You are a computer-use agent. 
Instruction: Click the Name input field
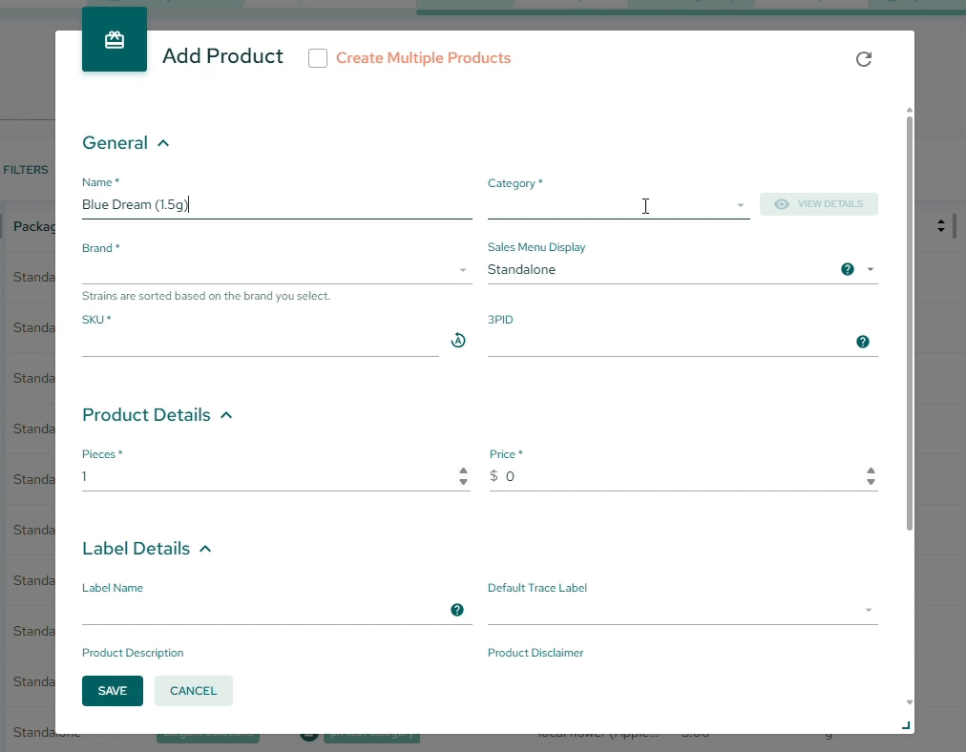[277, 204]
